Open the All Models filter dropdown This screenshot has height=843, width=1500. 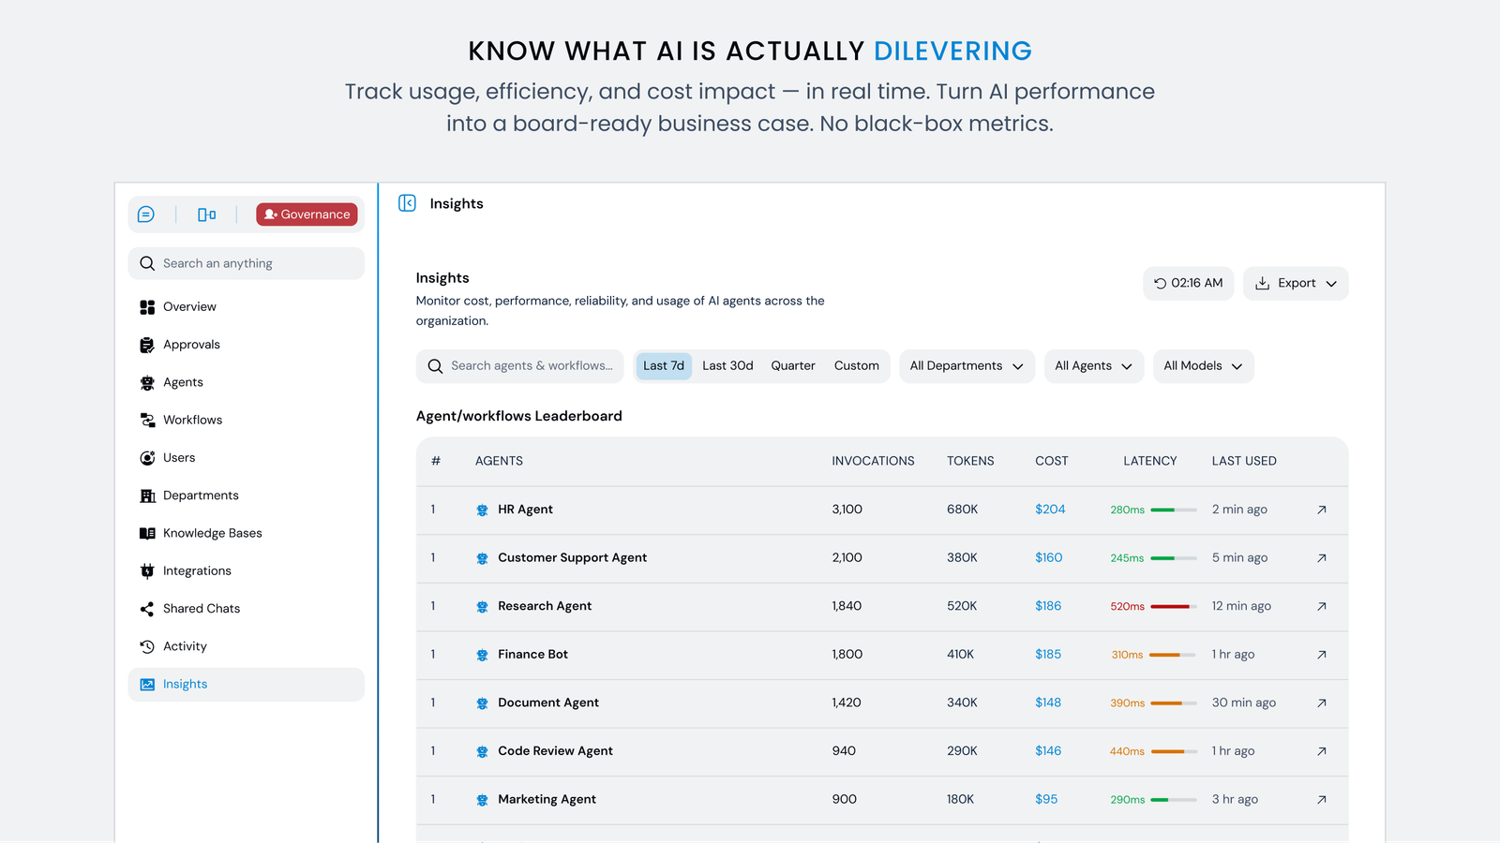(1203, 366)
